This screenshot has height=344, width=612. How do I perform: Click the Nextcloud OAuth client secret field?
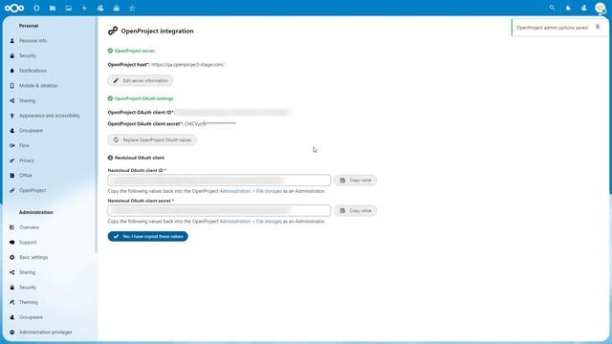(219, 210)
